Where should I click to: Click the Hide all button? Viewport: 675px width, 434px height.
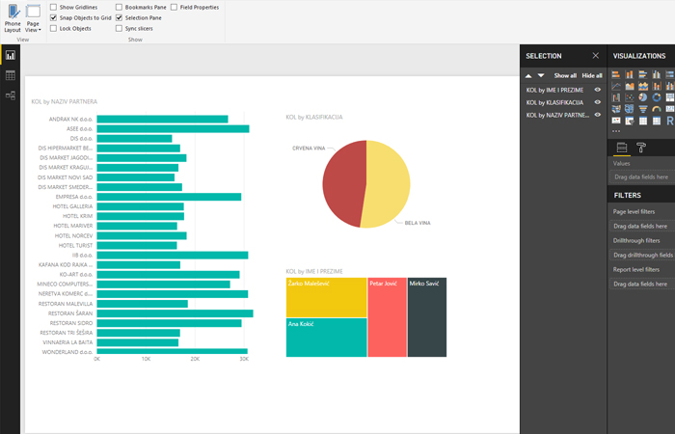pyautogui.click(x=591, y=75)
